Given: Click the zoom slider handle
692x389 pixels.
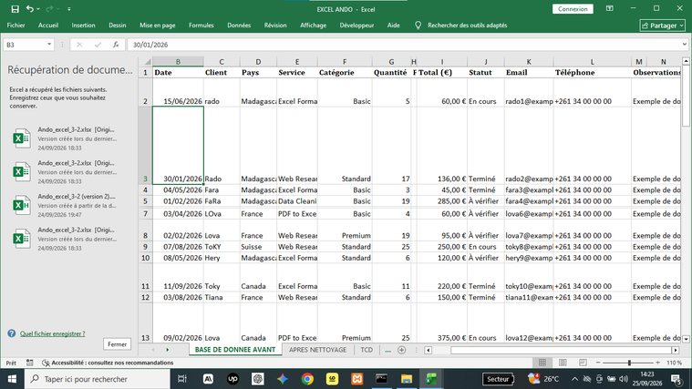Looking at the screenshot, I should click(629, 363).
